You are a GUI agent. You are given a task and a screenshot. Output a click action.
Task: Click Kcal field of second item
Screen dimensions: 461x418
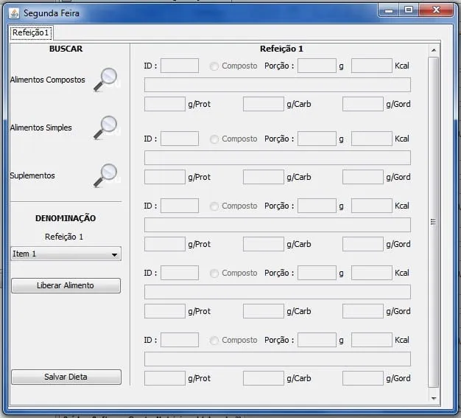[x=372, y=139]
